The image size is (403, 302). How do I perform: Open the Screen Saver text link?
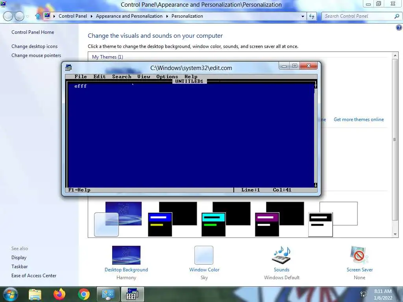point(360,270)
